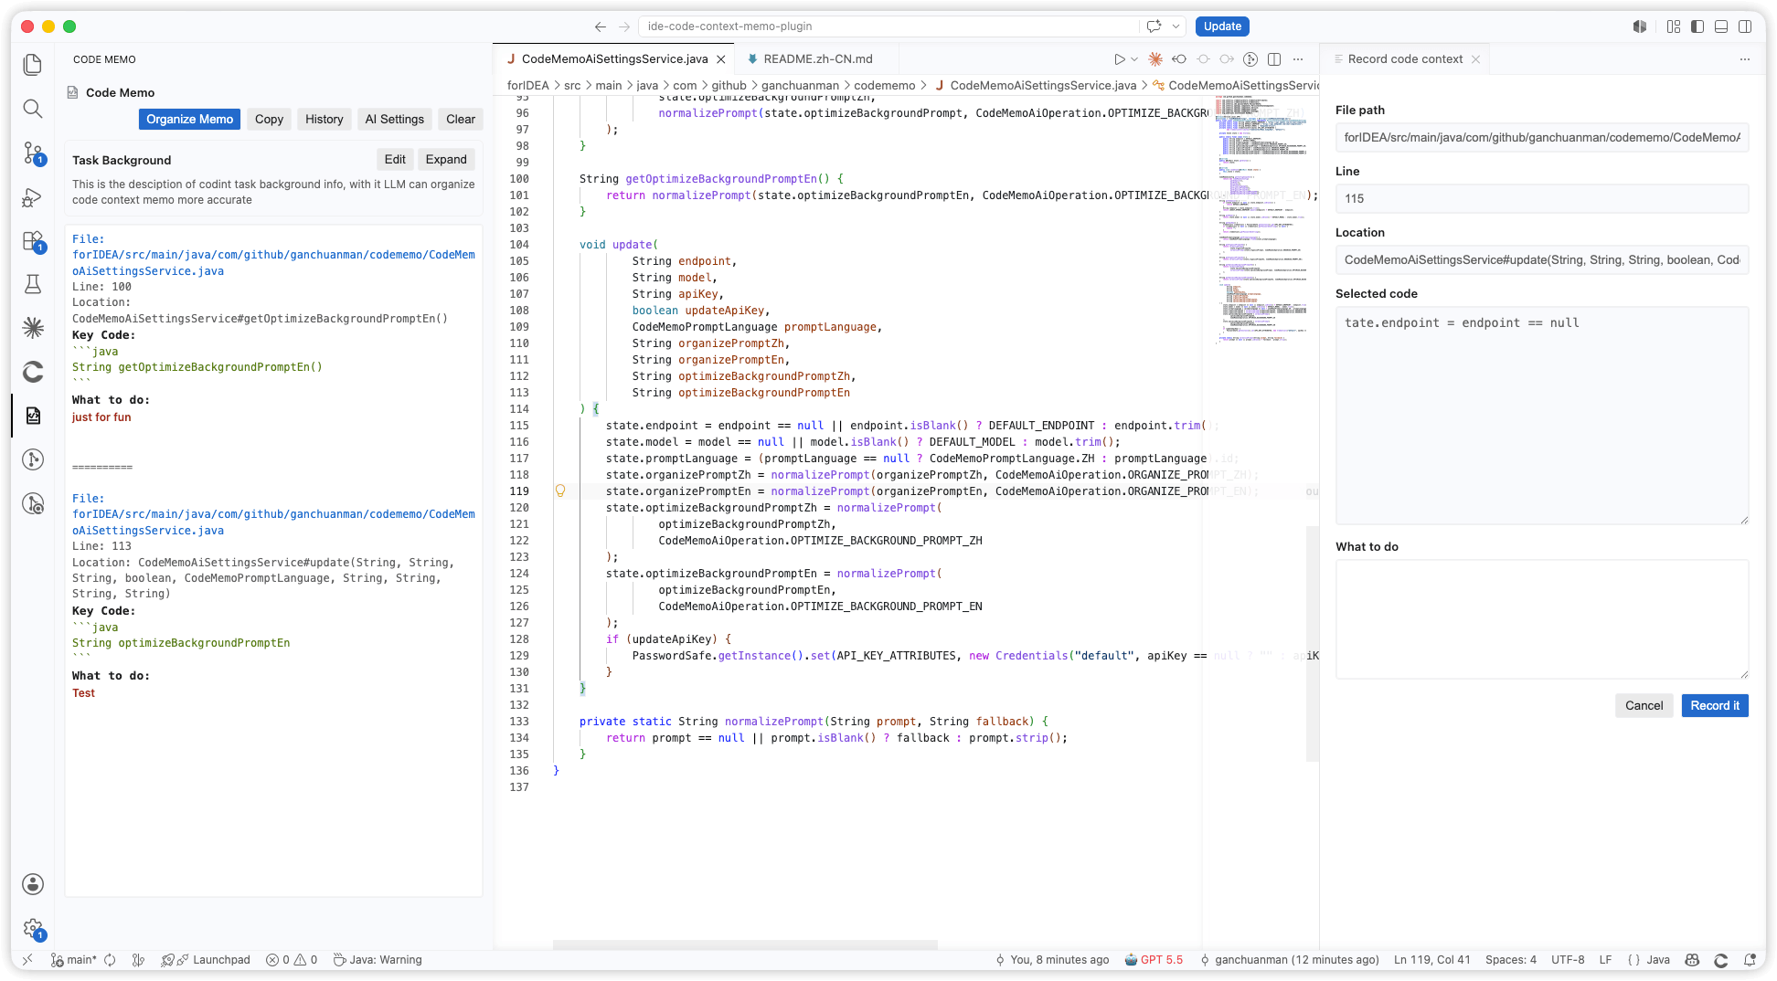Open the Claude starburst sidebar icon
Image resolution: width=1777 pixels, height=981 pixels.
[33, 328]
